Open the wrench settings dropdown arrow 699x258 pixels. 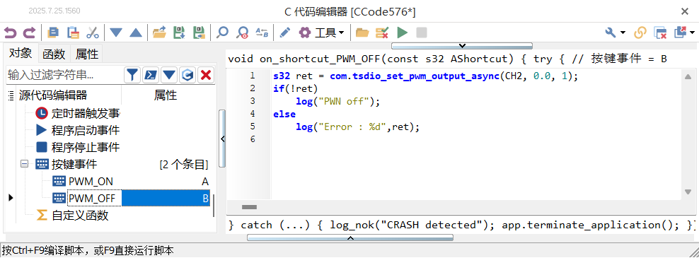[x=623, y=33]
